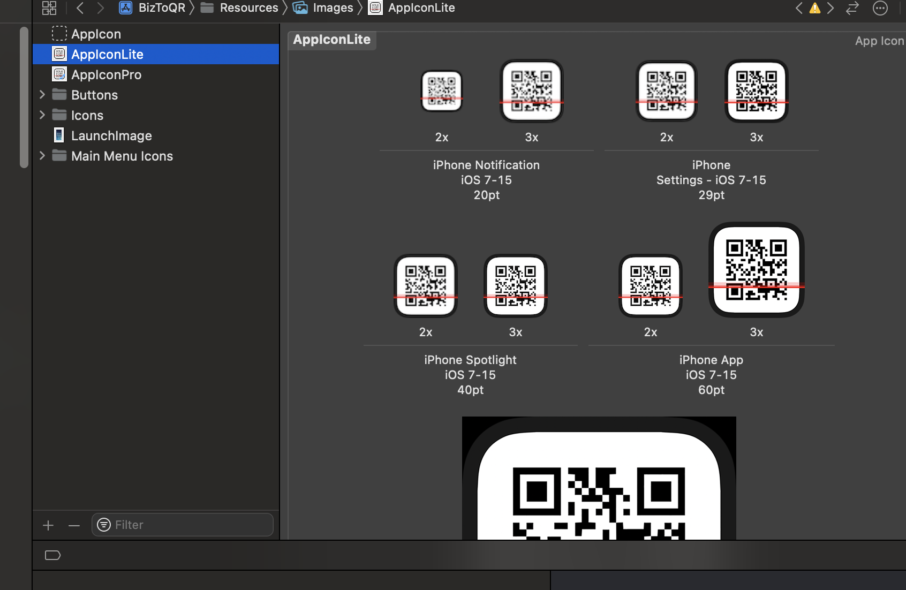This screenshot has width=906, height=590.
Task: Select iPhone Notification 20pt 3x icon
Action: [x=532, y=91]
